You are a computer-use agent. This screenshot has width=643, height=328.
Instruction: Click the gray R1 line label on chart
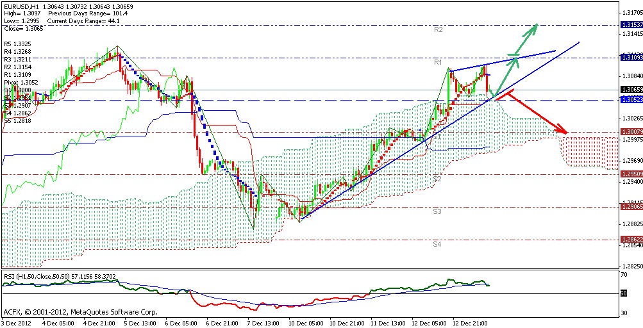438,63
